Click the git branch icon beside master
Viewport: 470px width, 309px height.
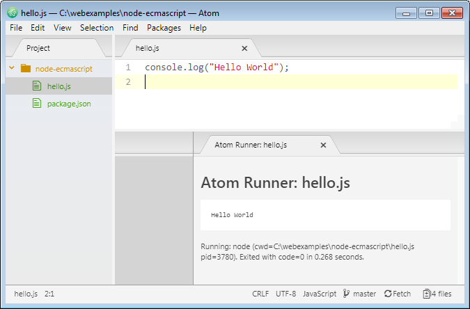click(x=346, y=294)
